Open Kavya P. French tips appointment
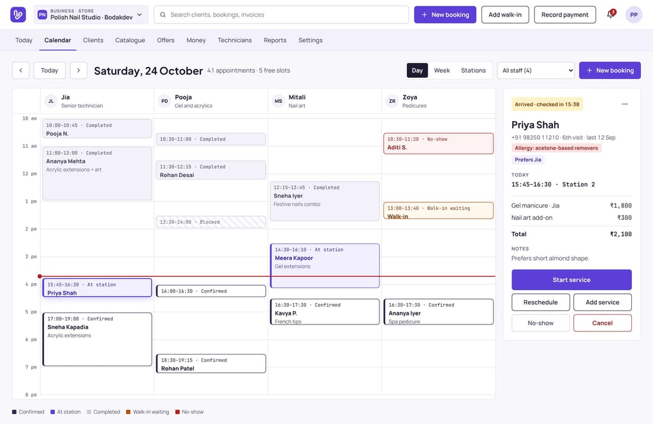Viewport: 653px width, 424px height. click(325, 312)
